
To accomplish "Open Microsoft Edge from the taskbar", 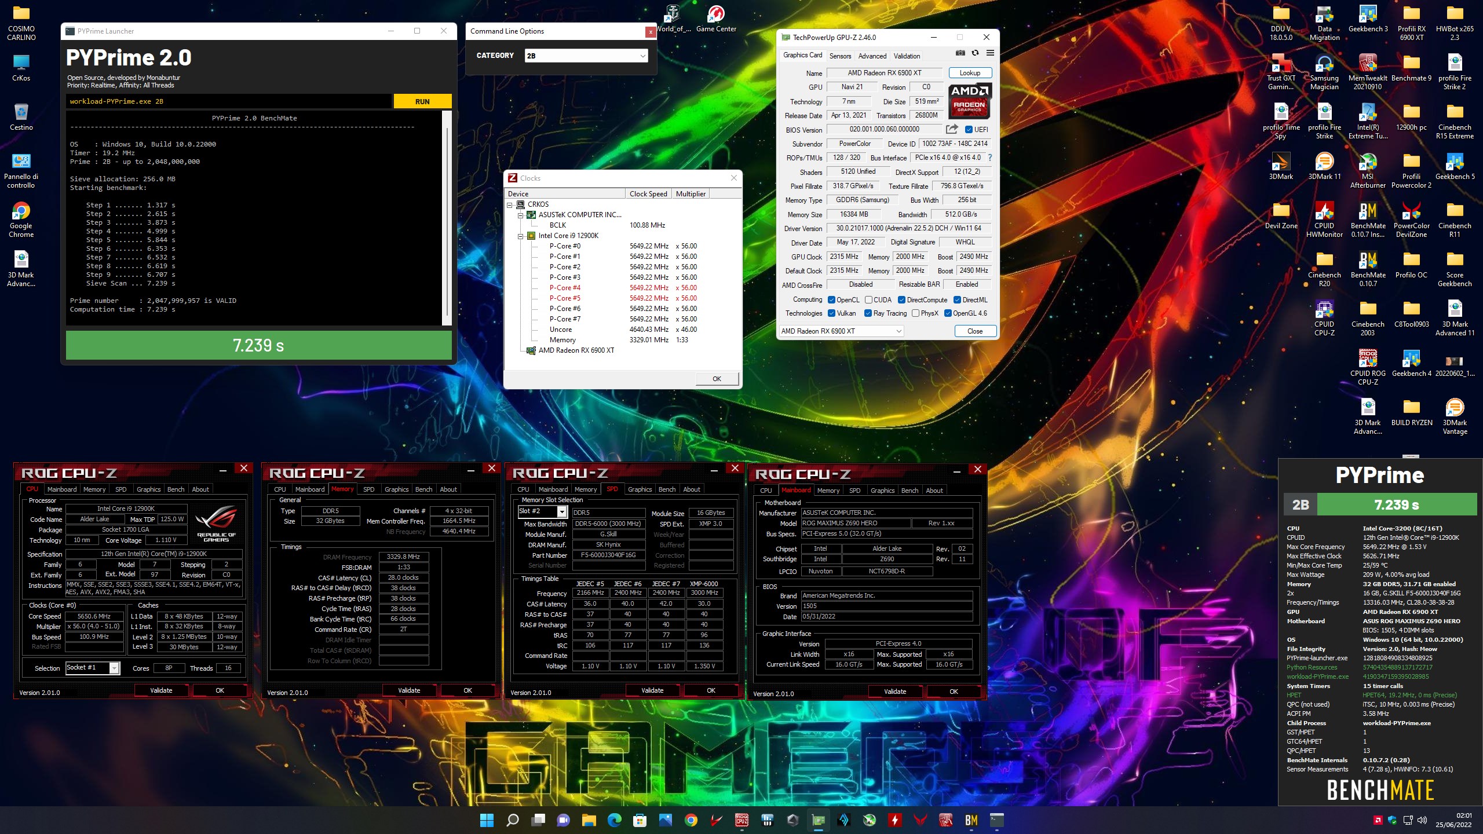I will (614, 820).
